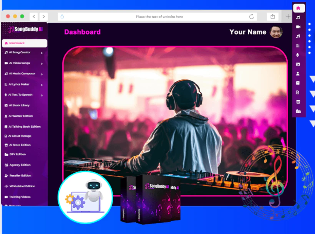Click the music note icon between home and video camera icons
The image size is (315, 234).
[x=298, y=18]
